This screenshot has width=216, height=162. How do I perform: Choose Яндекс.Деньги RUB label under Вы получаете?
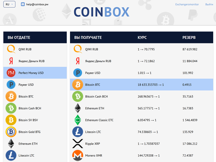click(98, 61)
